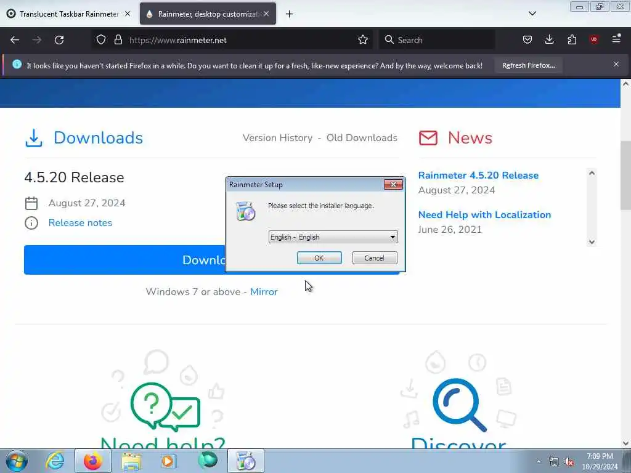Click the page scrollbar's down arrow
Viewport: 631px width, 473px height.
tap(625, 443)
